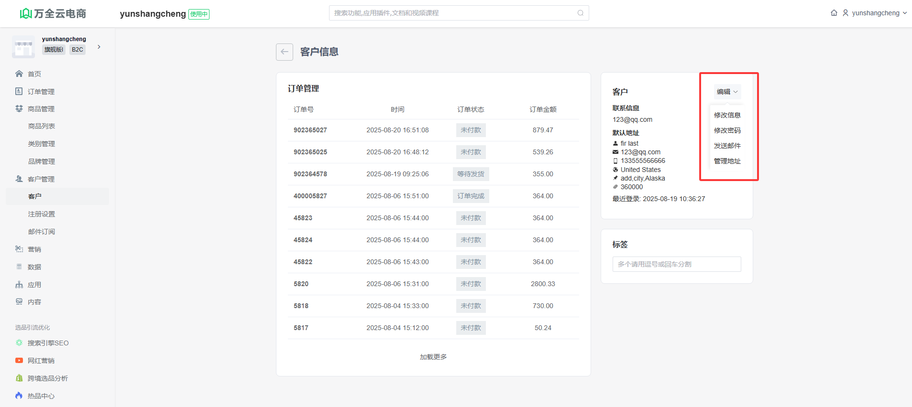Focus the 标签 tag input field

[x=676, y=264]
